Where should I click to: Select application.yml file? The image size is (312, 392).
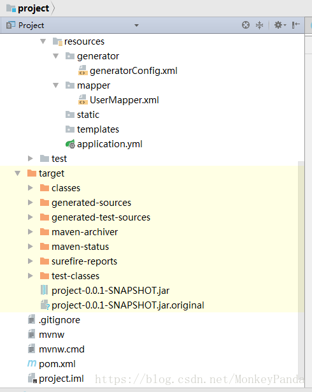110,144
